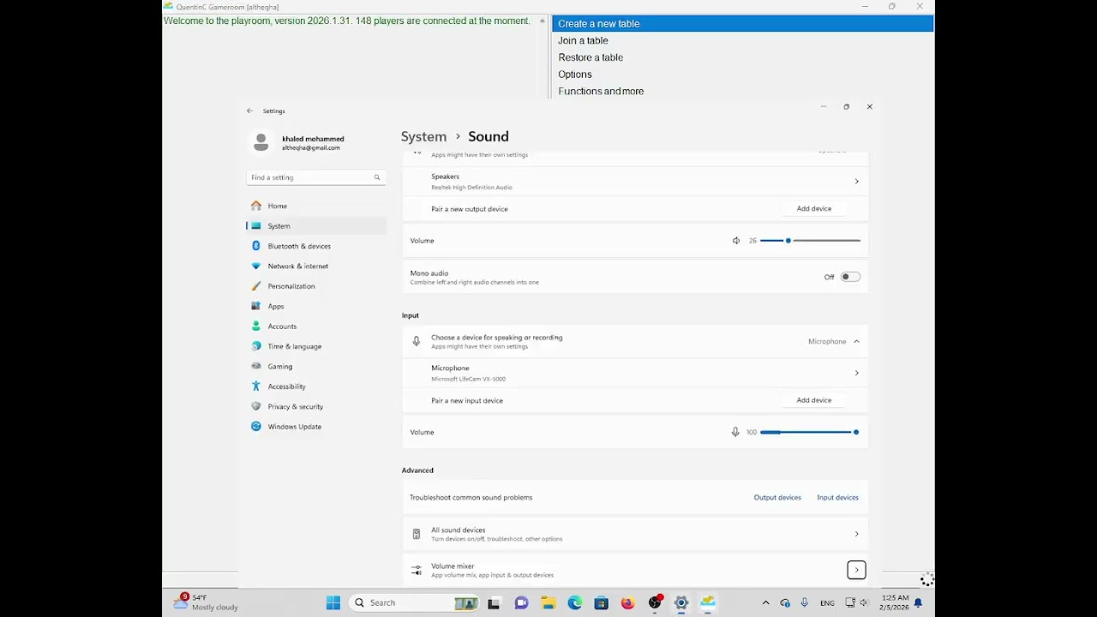Open the notification bell
This screenshot has width=1097, height=617.
tap(918, 602)
